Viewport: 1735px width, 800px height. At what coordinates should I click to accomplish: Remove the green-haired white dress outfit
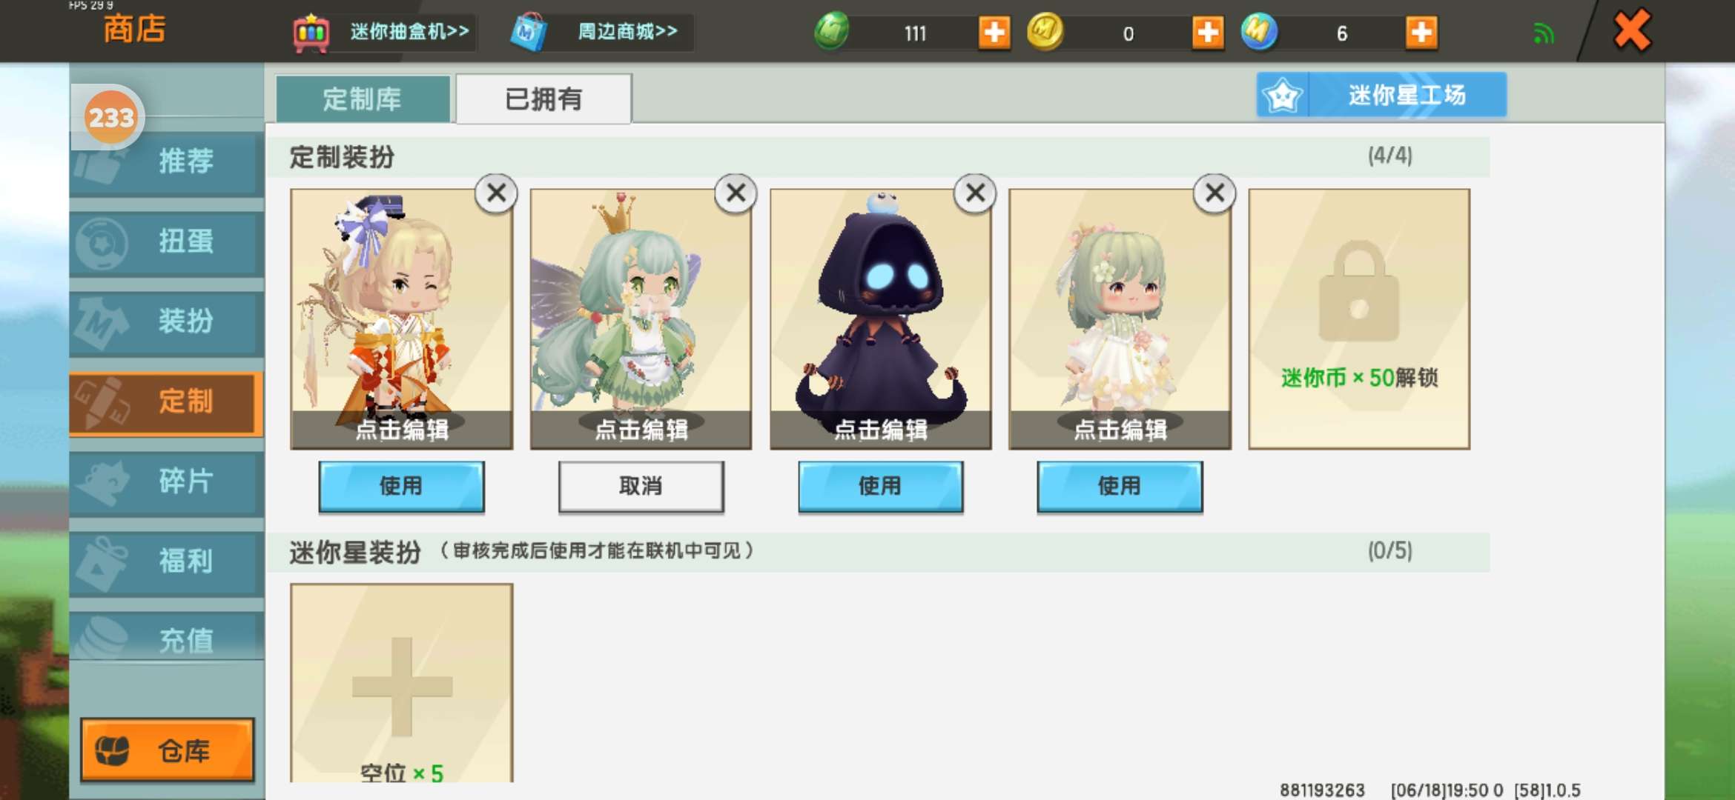pos(1214,193)
